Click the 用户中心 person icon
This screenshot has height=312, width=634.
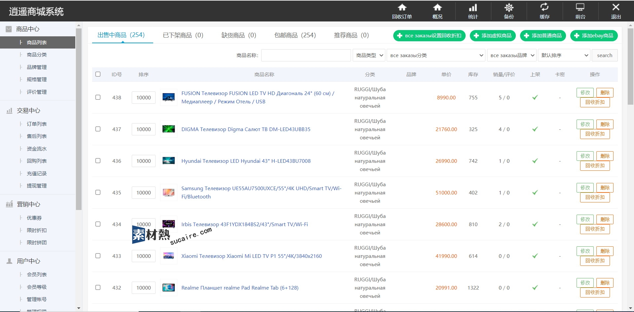tap(9, 261)
